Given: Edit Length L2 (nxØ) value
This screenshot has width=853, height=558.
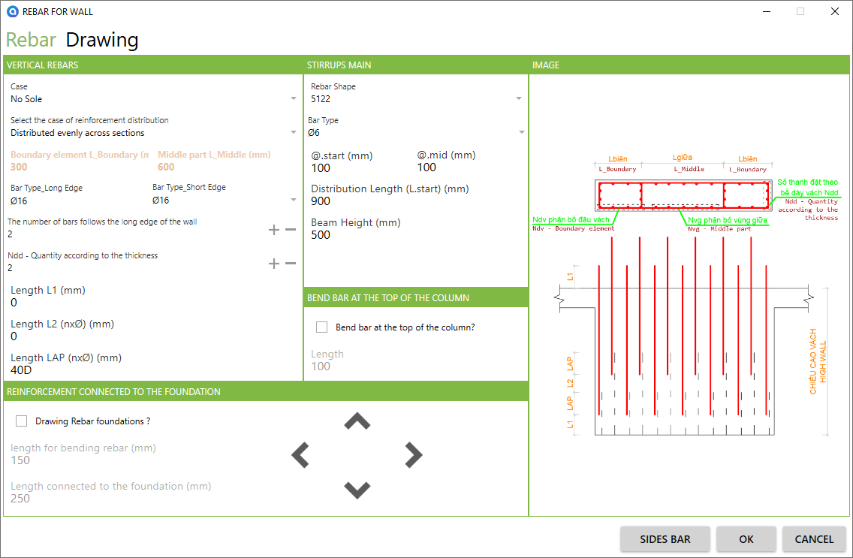Looking at the screenshot, I should pyautogui.click(x=153, y=336).
